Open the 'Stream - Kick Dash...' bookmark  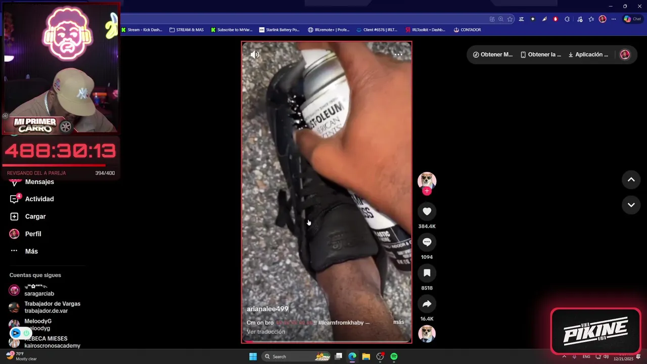pyautogui.click(x=142, y=30)
